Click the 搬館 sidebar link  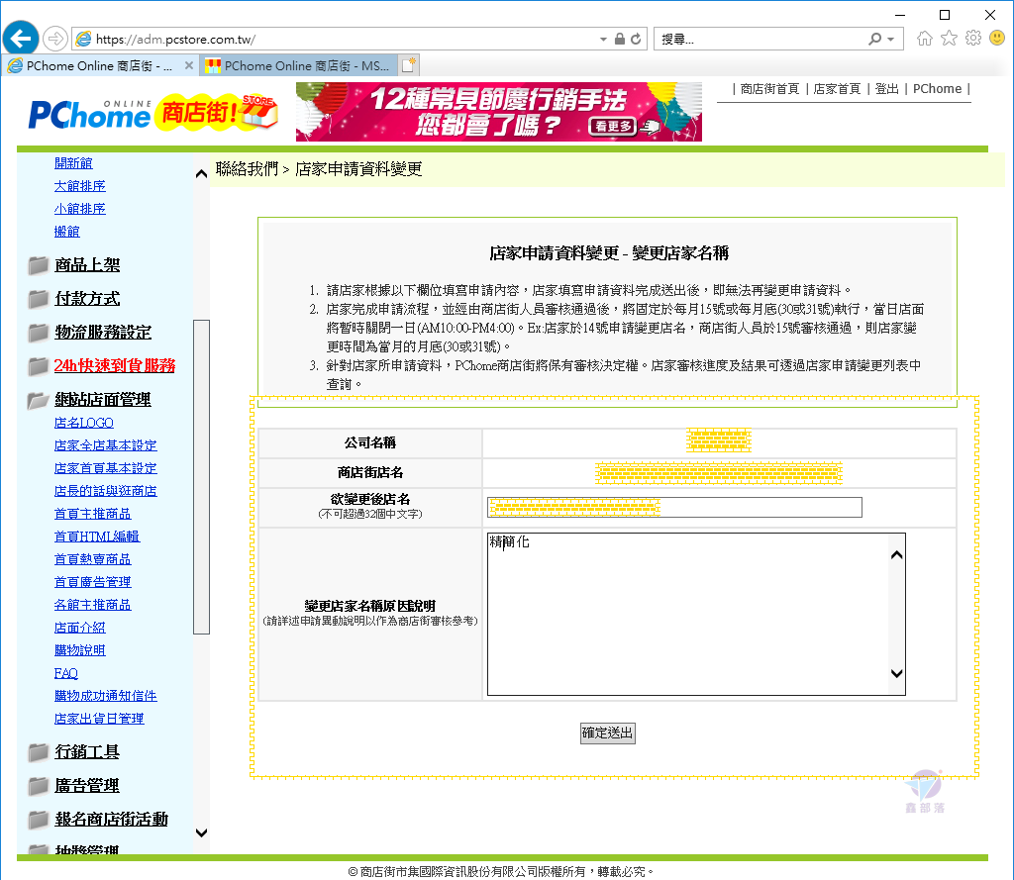(x=66, y=231)
